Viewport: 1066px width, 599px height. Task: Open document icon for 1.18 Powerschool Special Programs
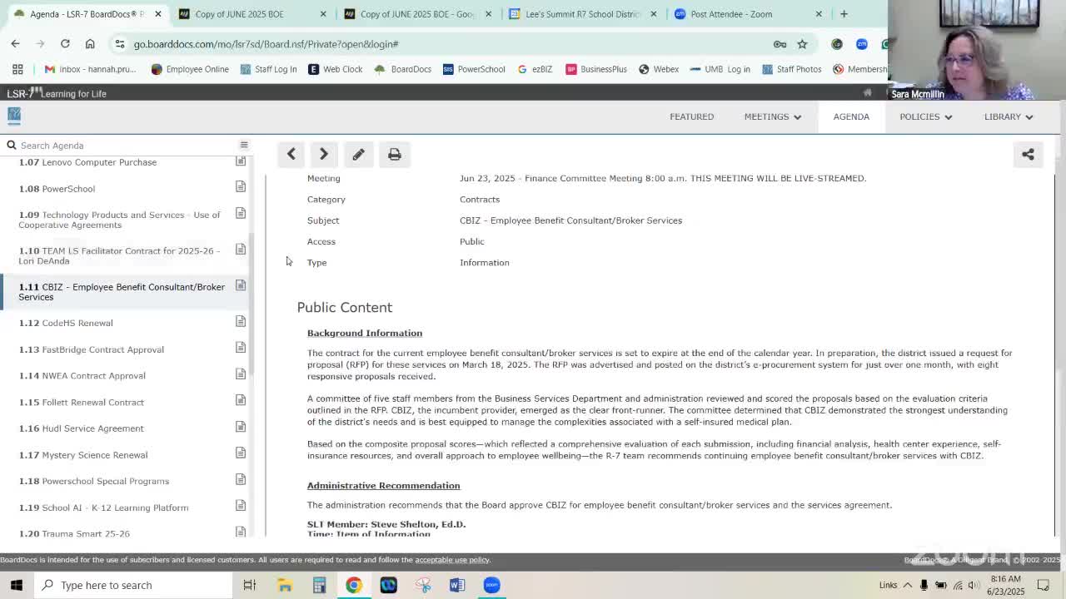(x=240, y=479)
